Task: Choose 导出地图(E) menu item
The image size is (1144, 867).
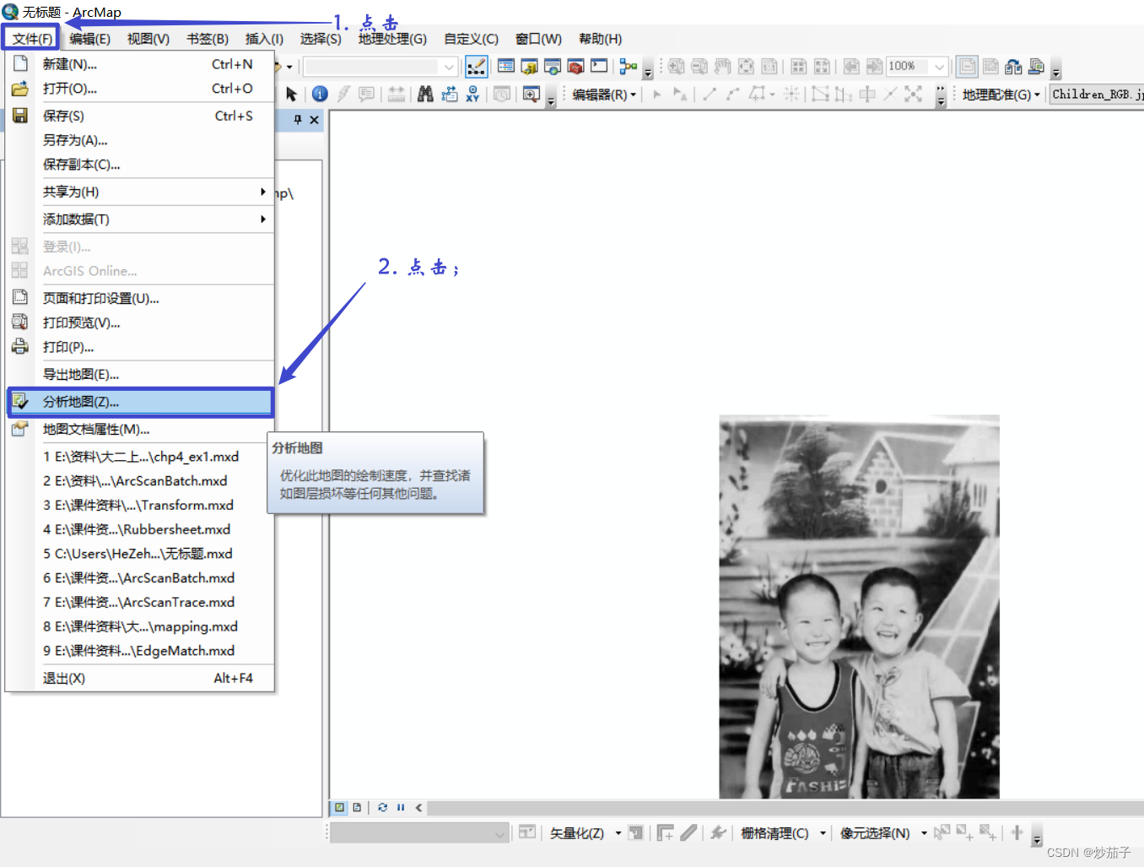Action: [x=81, y=374]
